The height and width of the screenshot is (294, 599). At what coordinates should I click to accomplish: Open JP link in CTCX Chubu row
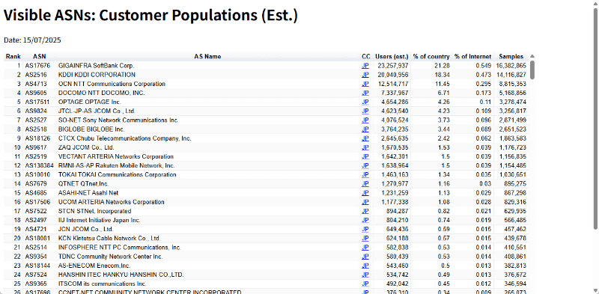click(365, 138)
